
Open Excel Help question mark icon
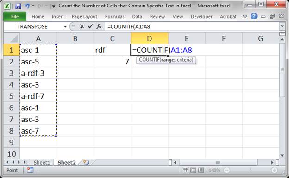click(254, 16)
